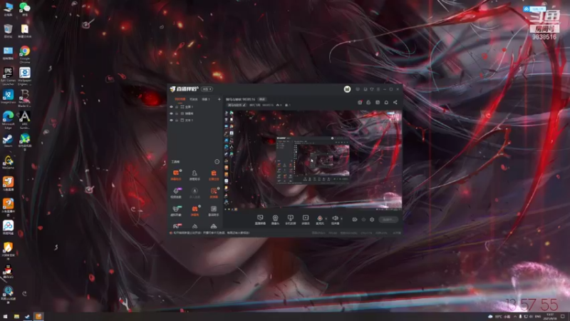The width and height of the screenshot is (570, 321).
Task: Open the settings gear beside the start button
Action: [372, 220]
